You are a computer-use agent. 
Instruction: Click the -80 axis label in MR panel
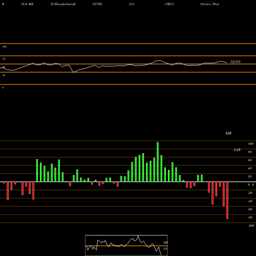(250, 218)
